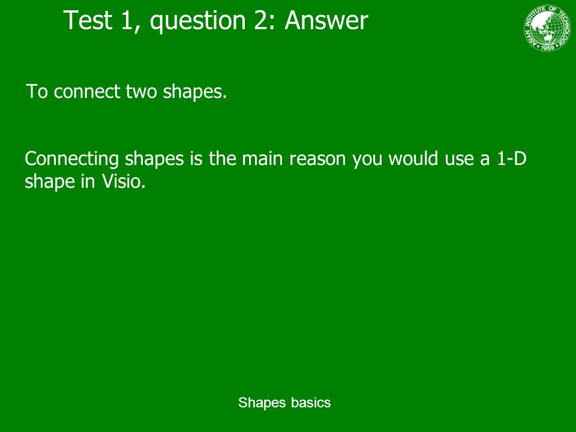Click the word 'would' in the paragraph

pos(413,158)
